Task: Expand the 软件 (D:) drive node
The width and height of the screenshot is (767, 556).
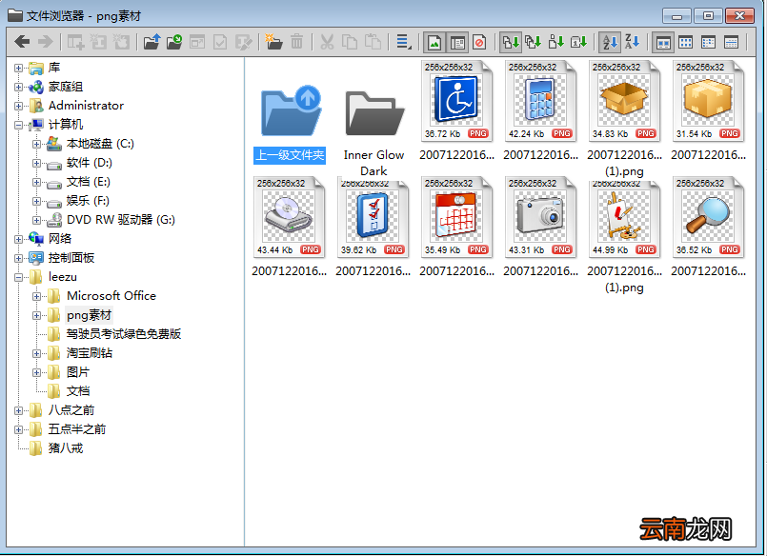Action: pos(36,163)
